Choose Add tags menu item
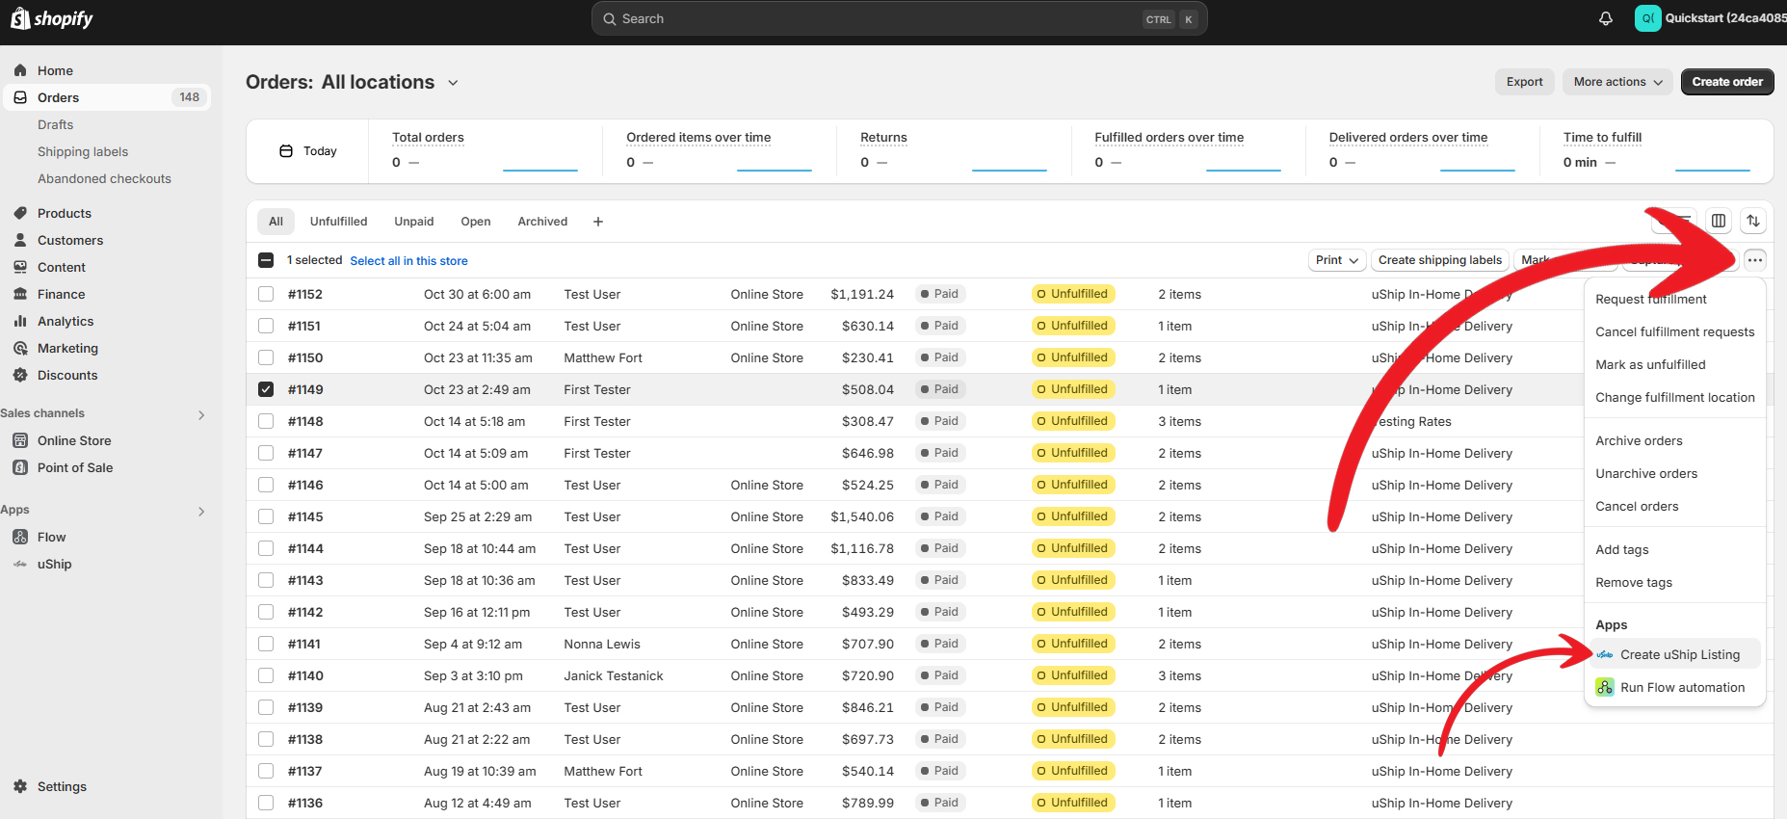1787x819 pixels. (1674, 549)
